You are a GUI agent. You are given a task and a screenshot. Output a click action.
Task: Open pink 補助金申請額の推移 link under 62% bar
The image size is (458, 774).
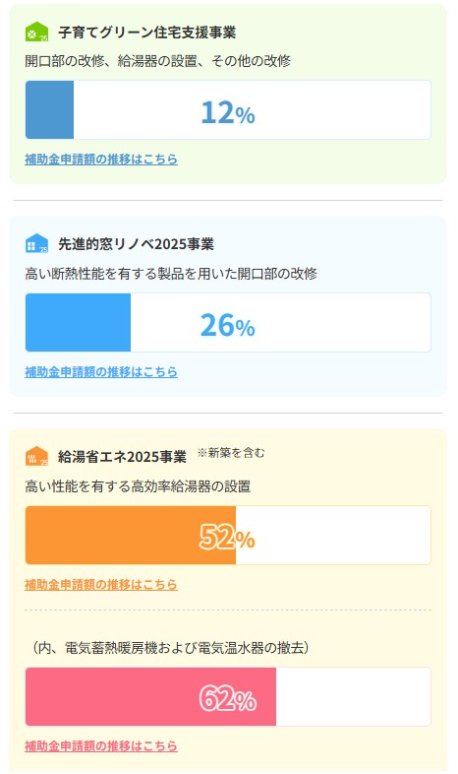pos(101,745)
